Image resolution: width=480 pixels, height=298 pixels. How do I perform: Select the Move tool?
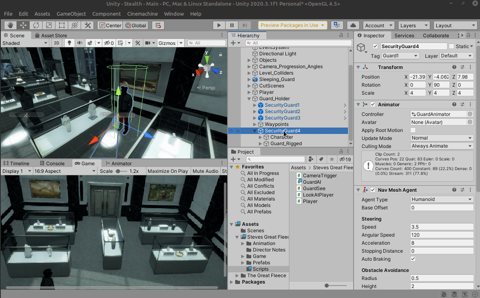23,25
